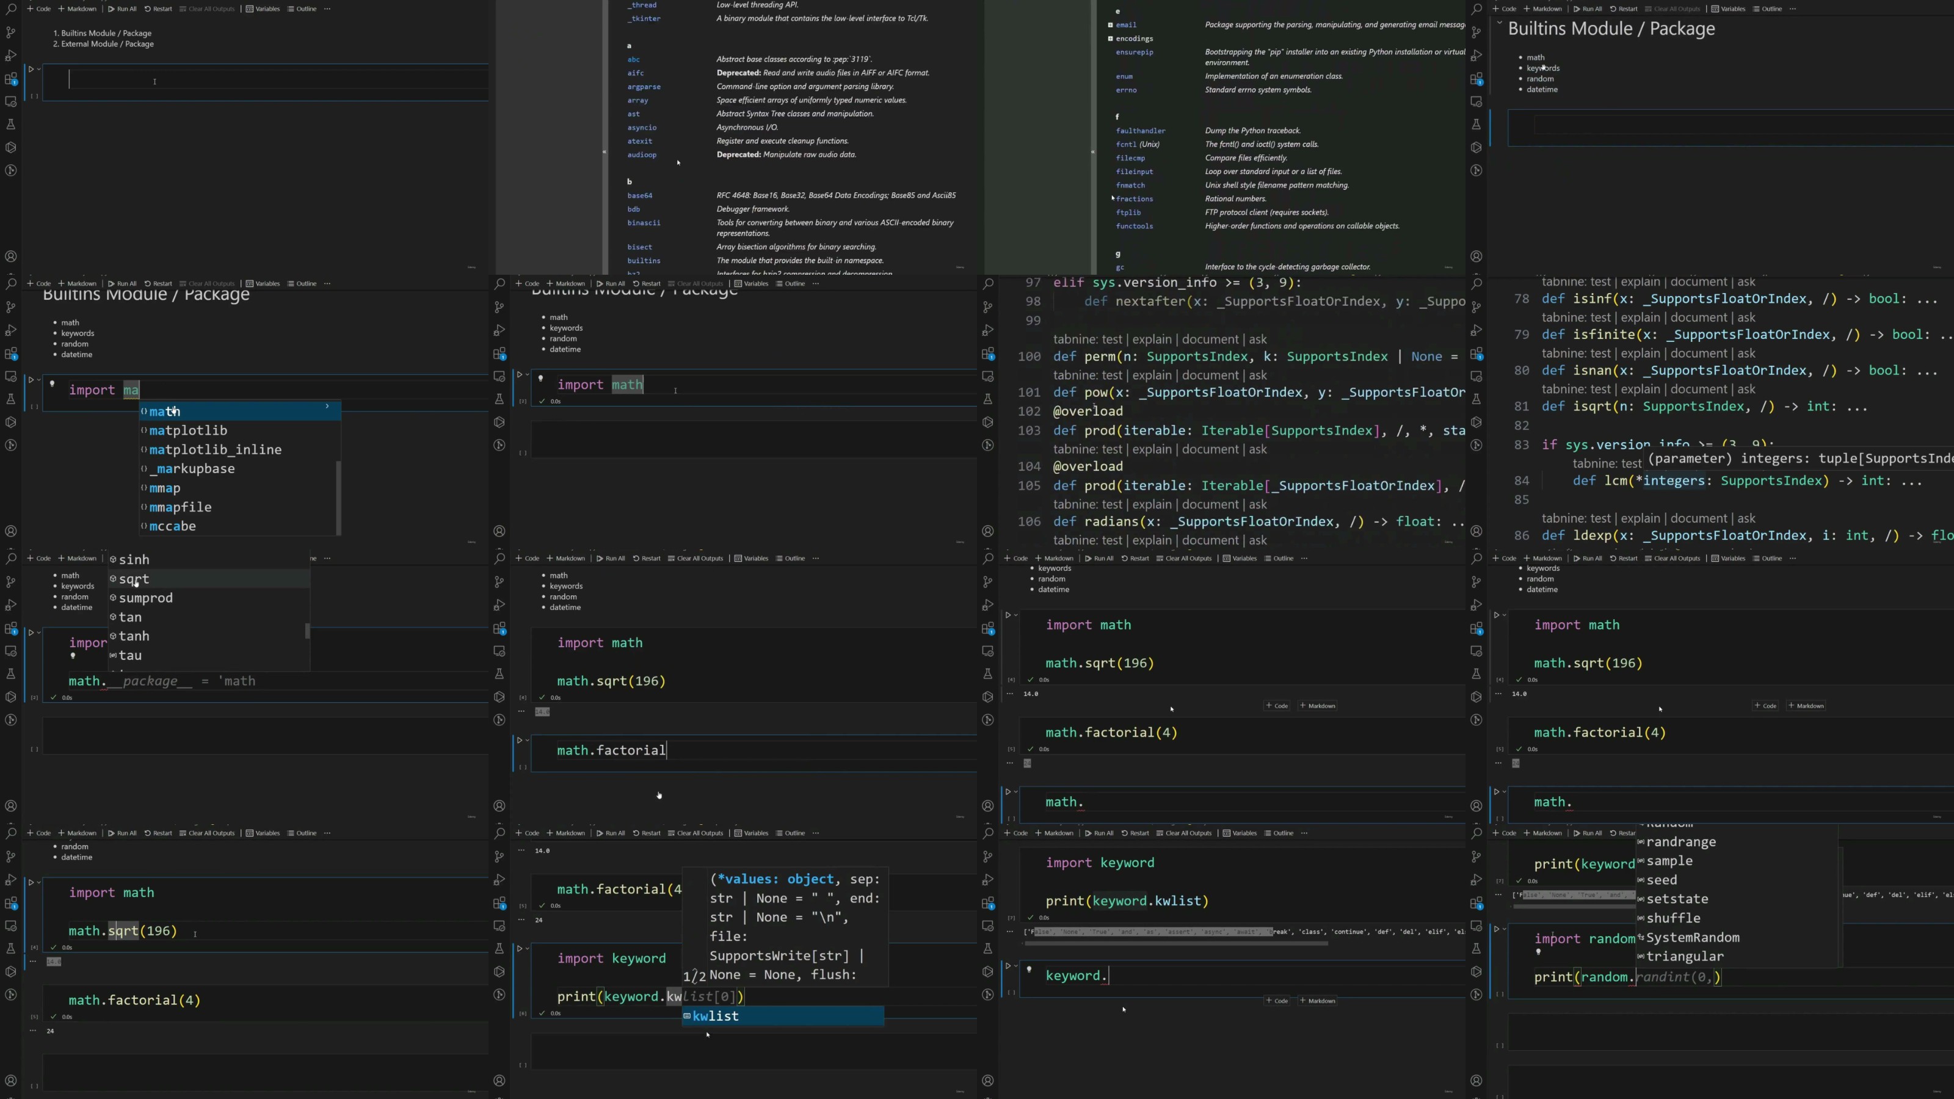This screenshot has height=1099, width=1954.
Task: Open the 'base64' module link in the docs index
Action: (639, 195)
